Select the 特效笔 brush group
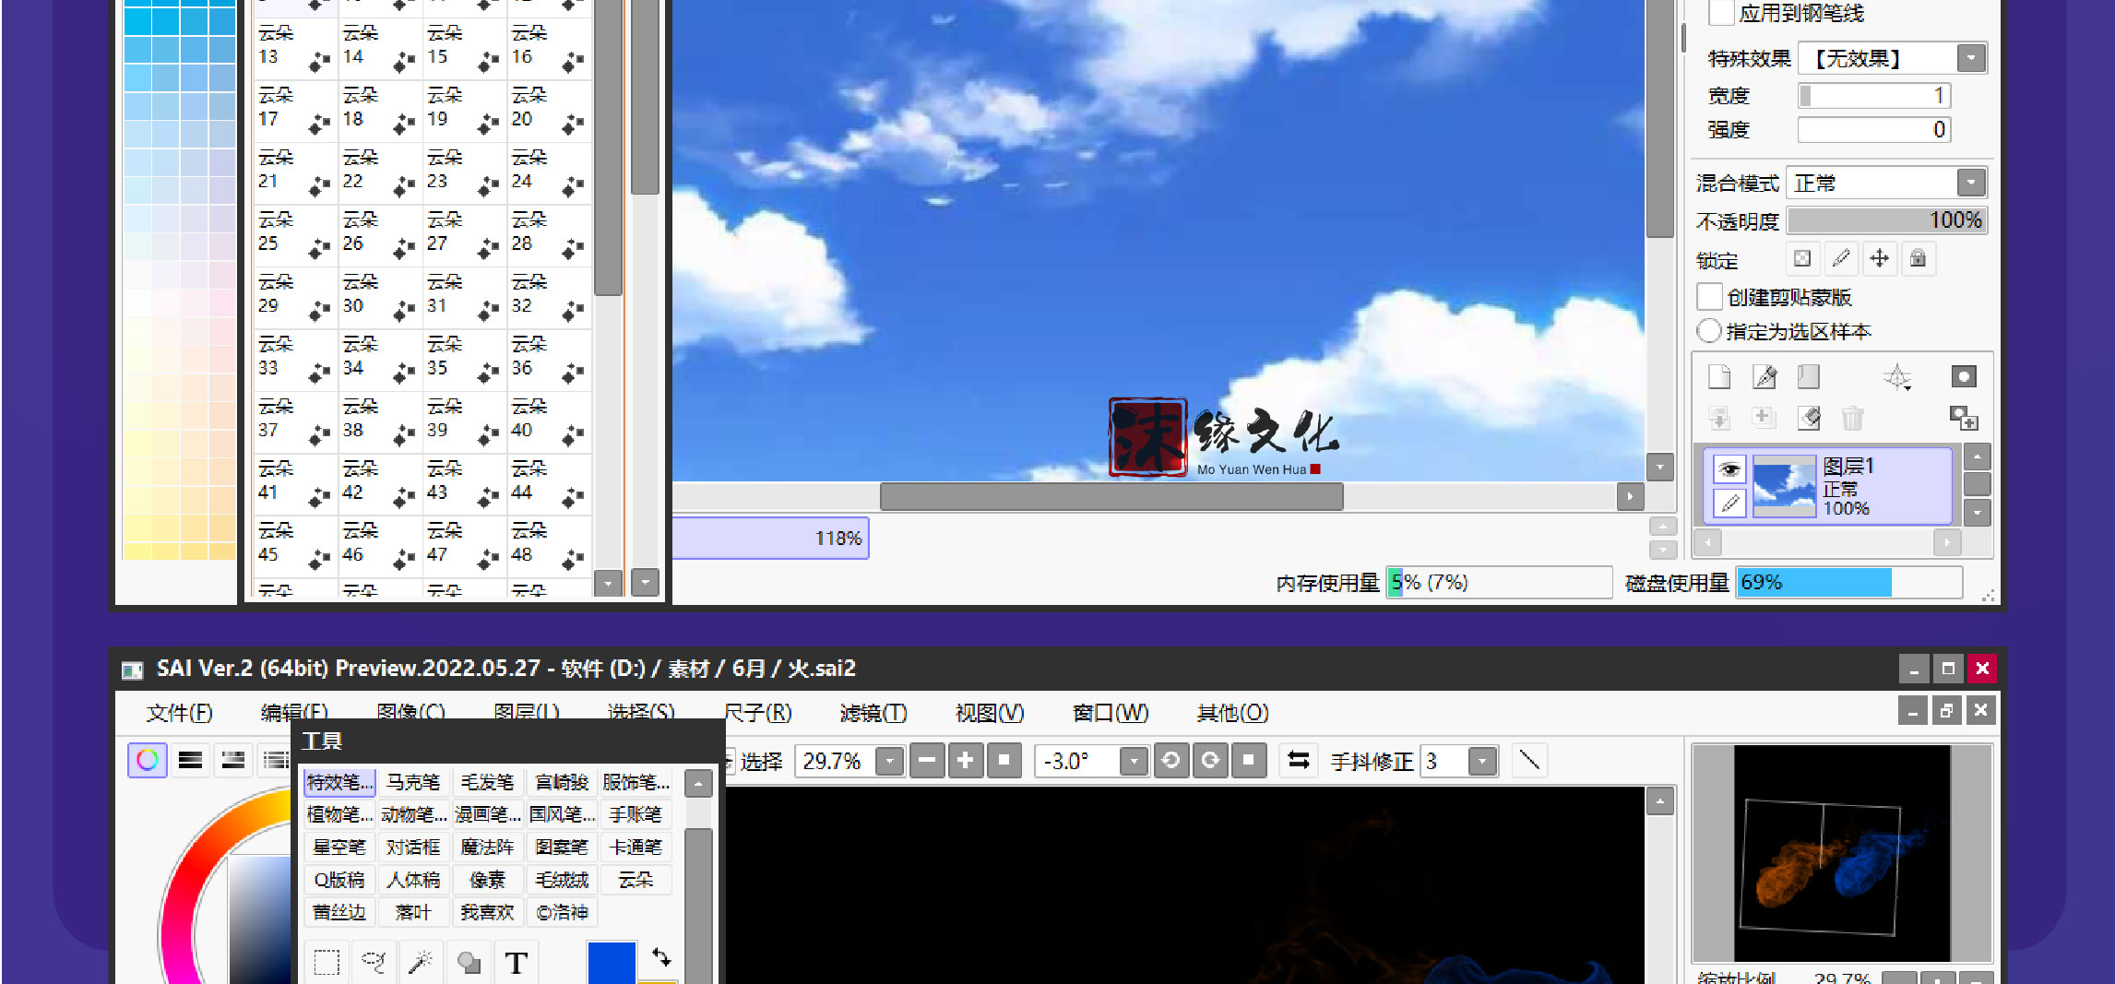Image resolution: width=2115 pixels, height=984 pixels. coord(339,782)
